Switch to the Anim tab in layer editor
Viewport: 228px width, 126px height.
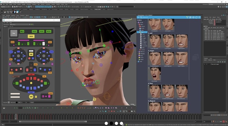click(x=211, y=58)
